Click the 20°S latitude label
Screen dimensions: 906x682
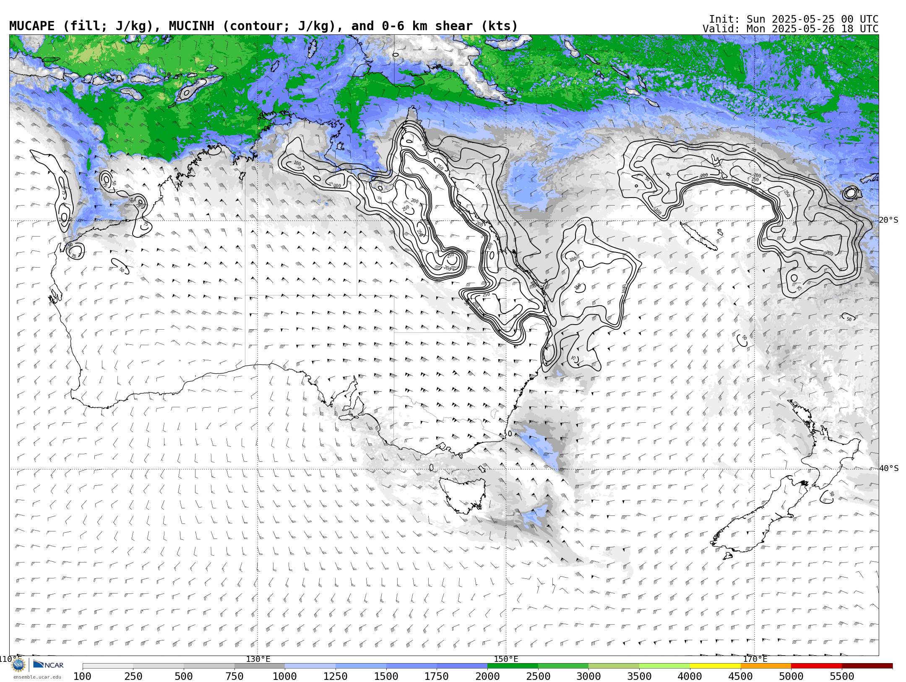pyautogui.click(x=888, y=220)
